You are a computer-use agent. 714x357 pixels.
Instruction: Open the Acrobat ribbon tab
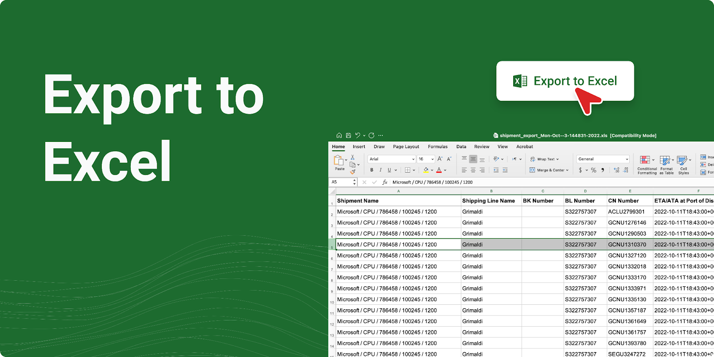[x=525, y=147]
